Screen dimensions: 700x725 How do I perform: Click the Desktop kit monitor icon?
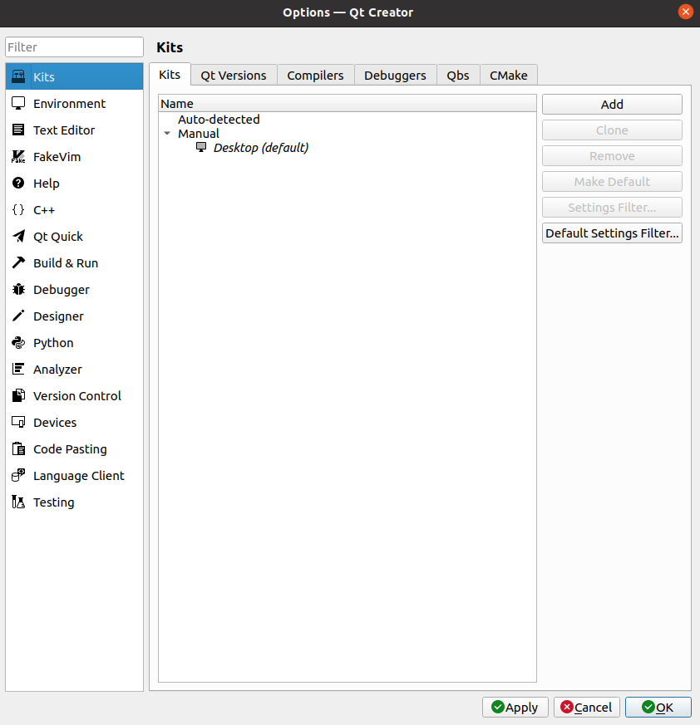tap(201, 148)
